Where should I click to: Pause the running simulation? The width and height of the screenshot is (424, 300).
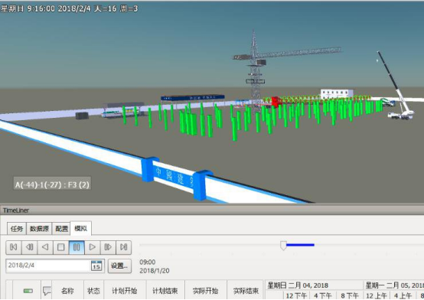coord(77,247)
